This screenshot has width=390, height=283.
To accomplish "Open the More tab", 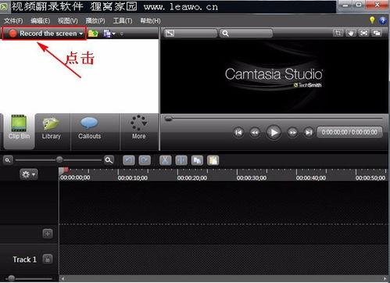I will click(138, 131).
